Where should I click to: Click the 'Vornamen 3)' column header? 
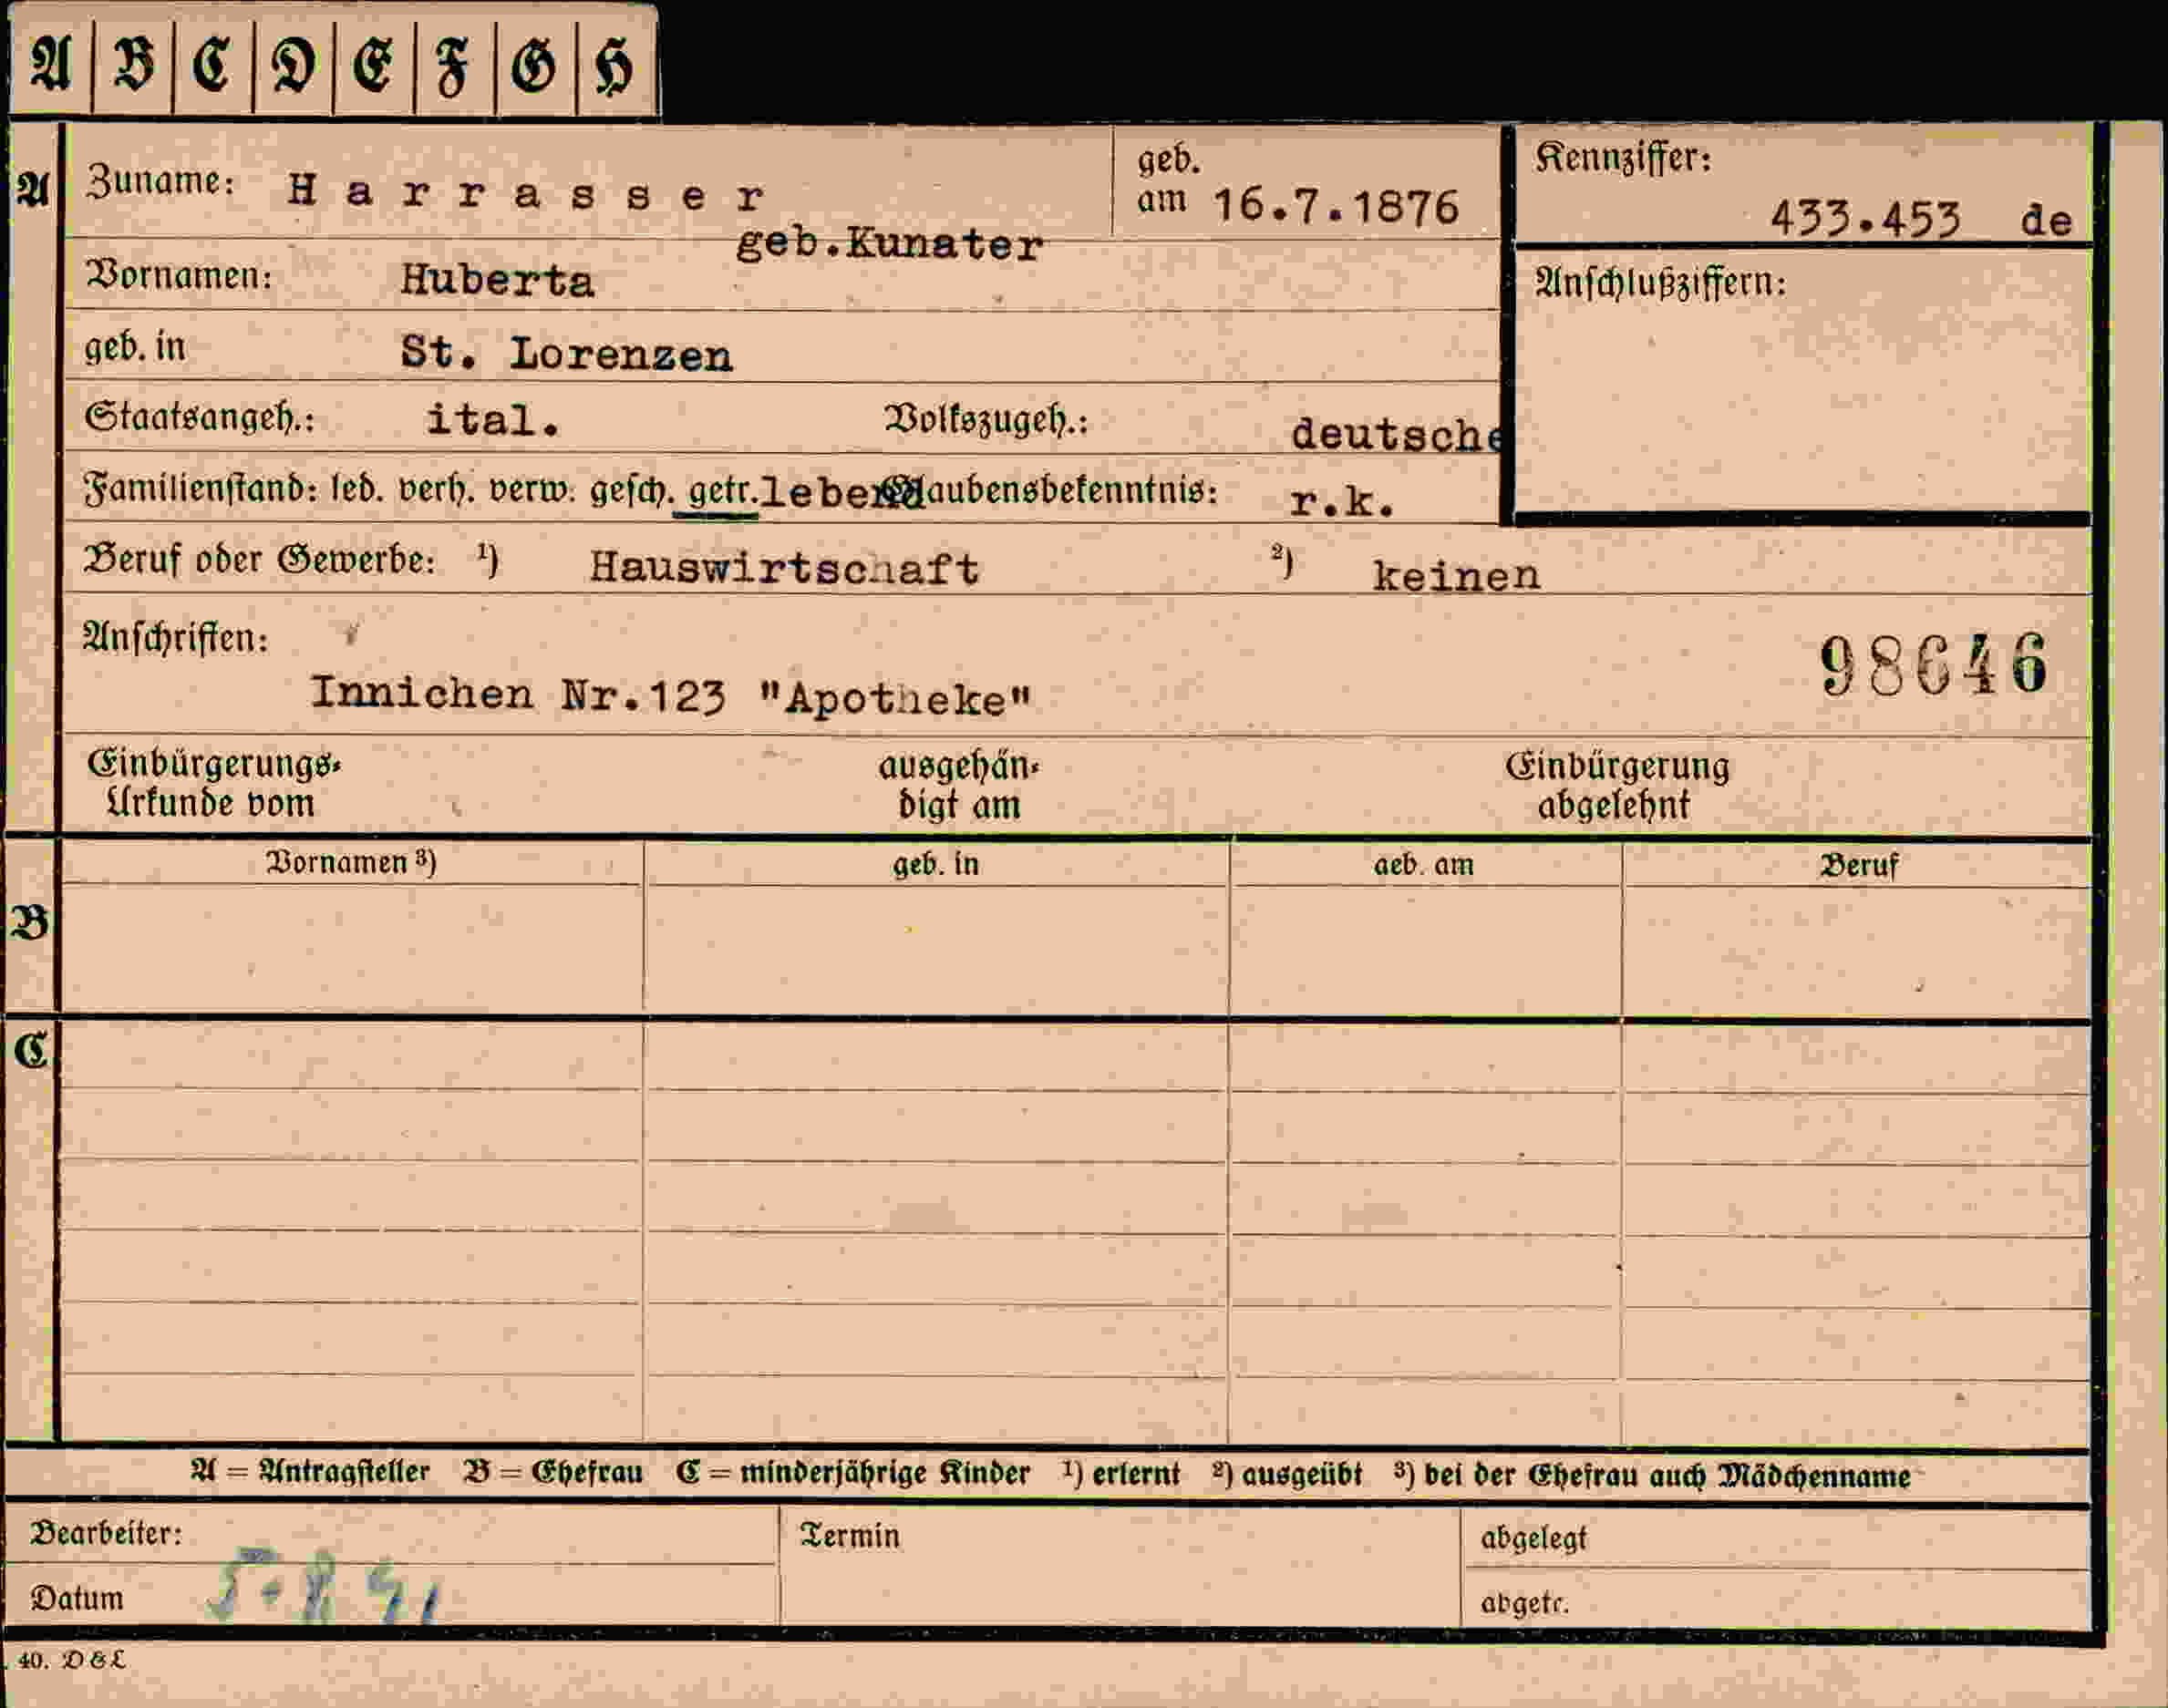(x=351, y=862)
